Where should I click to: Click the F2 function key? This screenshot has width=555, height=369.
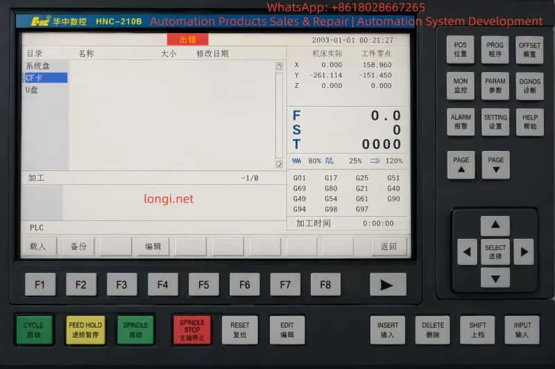[x=81, y=285]
